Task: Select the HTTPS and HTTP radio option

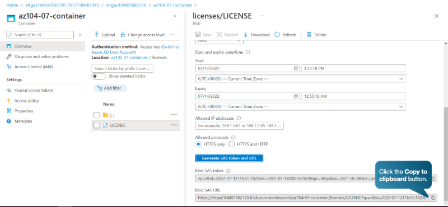Action: coord(231,144)
